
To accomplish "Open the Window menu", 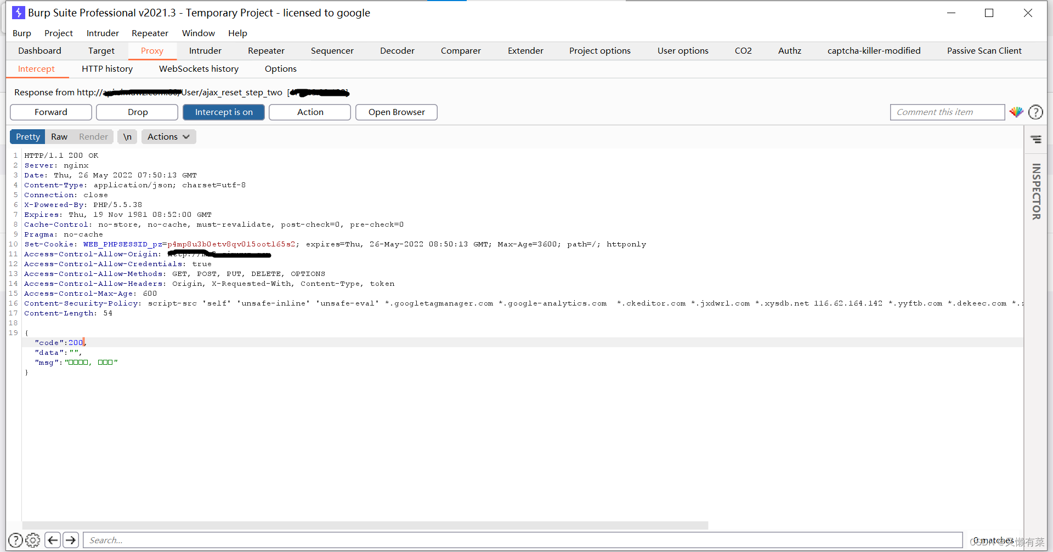I will 199,33.
